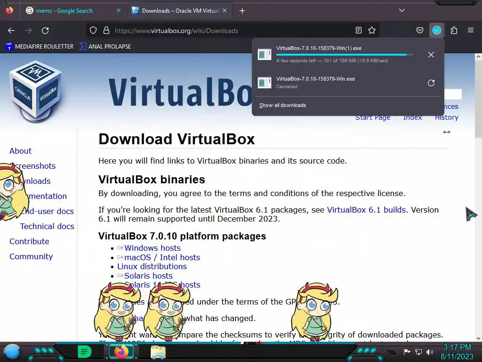Image resolution: width=482 pixels, height=362 pixels.
Task: Click the Solaris hosts link
Action: click(148, 276)
